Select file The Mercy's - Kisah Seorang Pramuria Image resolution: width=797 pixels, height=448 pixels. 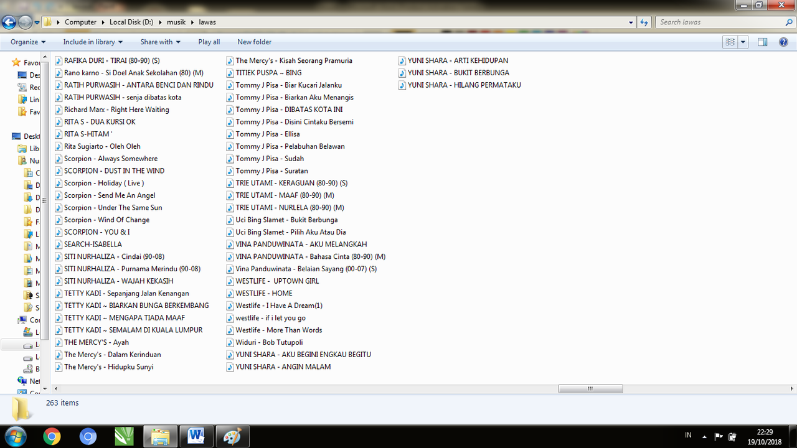(x=294, y=61)
